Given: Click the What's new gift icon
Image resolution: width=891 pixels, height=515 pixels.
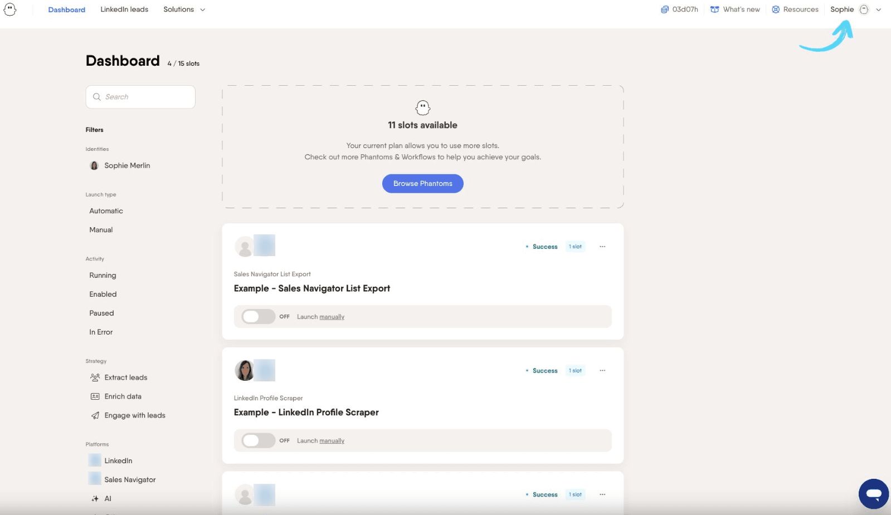Looking at the screenshot, I should tap(714, 9).
